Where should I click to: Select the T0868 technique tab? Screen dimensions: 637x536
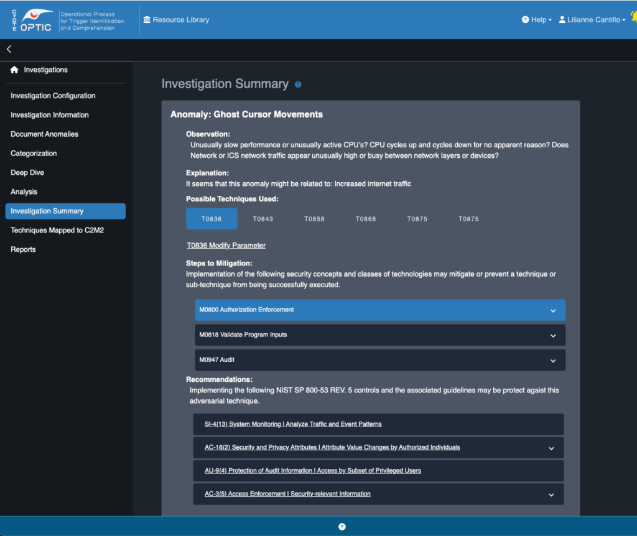coord(366,219)
